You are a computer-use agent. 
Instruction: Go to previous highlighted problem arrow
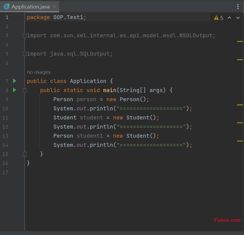(229, 18)
